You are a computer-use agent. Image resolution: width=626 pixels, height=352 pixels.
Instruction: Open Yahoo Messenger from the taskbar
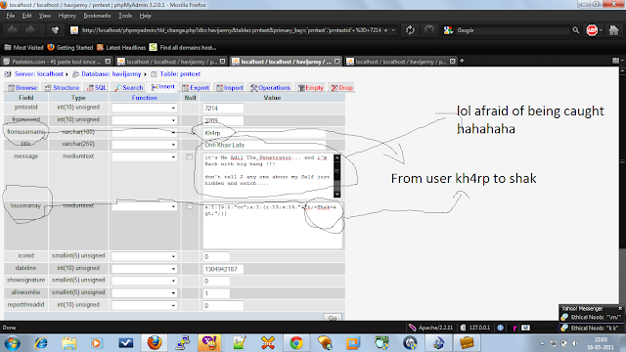[209, 343]
